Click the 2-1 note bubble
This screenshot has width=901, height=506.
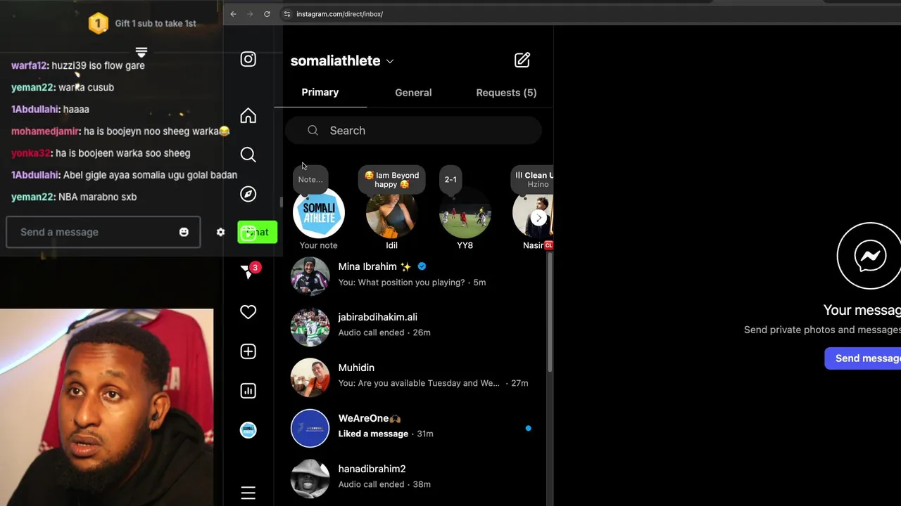click(x=450, y=179)
